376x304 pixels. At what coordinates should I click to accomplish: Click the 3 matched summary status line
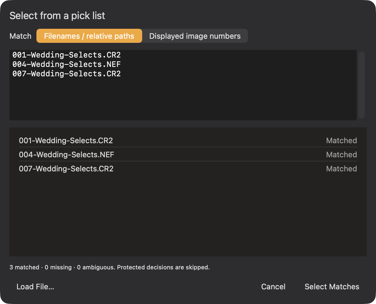(110, 267)
